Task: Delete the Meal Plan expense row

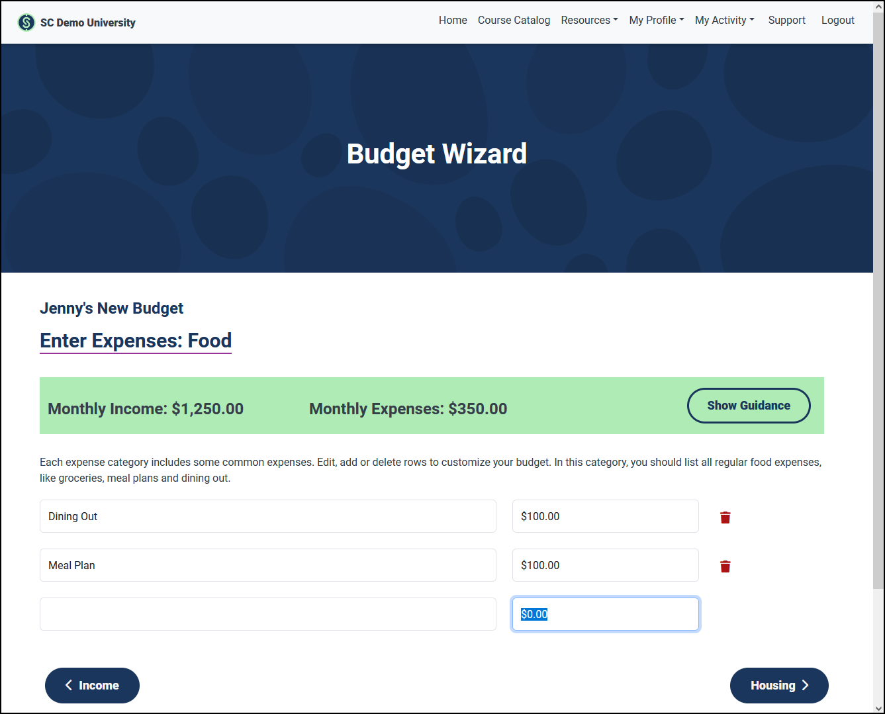Action: tap(725, 566)
